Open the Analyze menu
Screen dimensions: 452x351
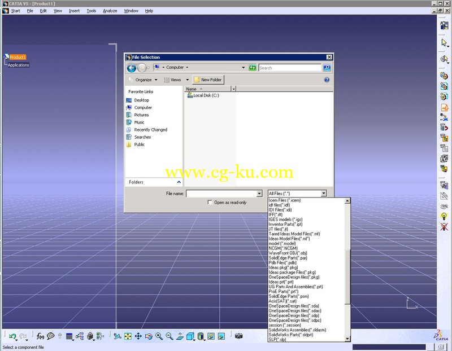(x=110, y=11)
